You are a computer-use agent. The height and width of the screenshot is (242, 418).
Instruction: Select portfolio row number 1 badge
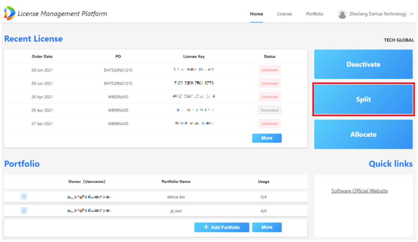[24, 197]
